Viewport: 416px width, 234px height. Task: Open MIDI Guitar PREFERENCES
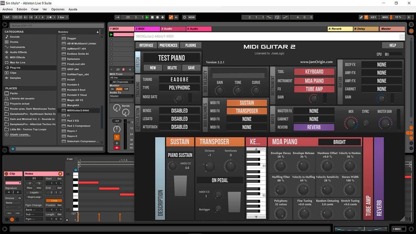point(168,45)
